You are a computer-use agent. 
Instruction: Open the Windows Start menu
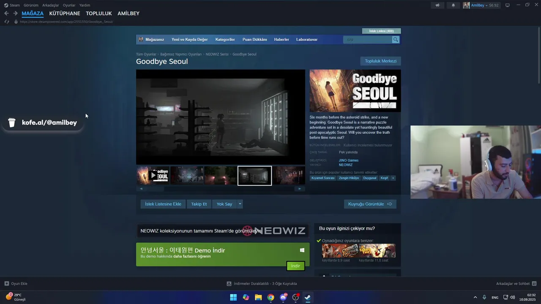(x=233, y=297)
